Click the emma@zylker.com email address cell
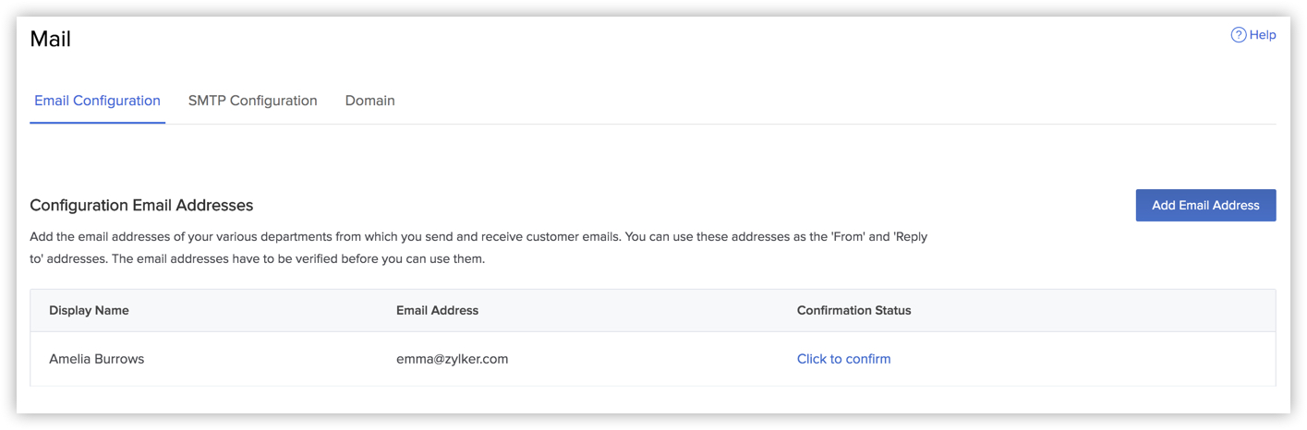The height and width of the screenshot is (430, 1307). [452, 359]
